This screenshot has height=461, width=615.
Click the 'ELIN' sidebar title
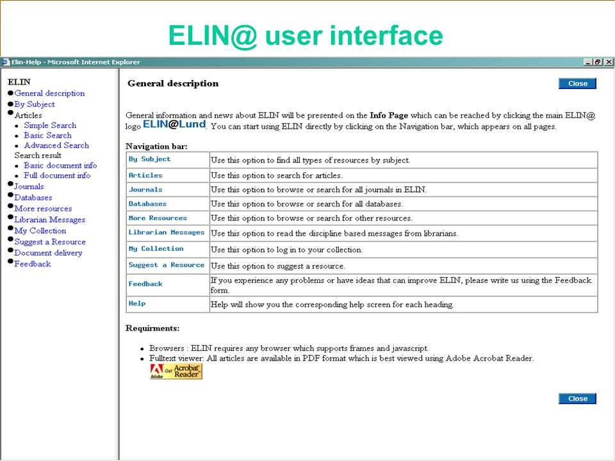click(19, 82)
